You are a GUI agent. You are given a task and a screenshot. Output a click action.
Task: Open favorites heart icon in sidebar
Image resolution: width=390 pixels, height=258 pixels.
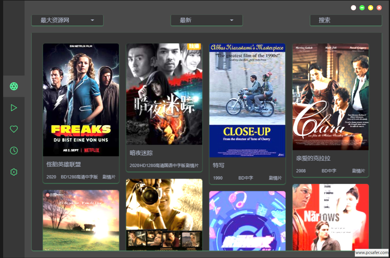coord(14,129)
